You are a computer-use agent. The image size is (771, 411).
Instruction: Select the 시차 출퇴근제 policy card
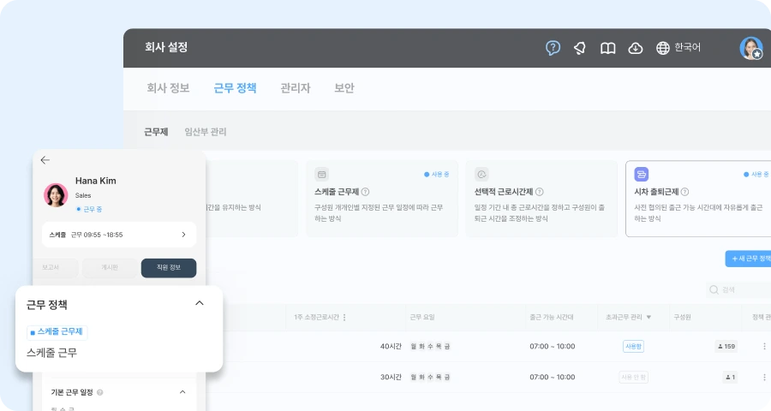coord(698,199)
